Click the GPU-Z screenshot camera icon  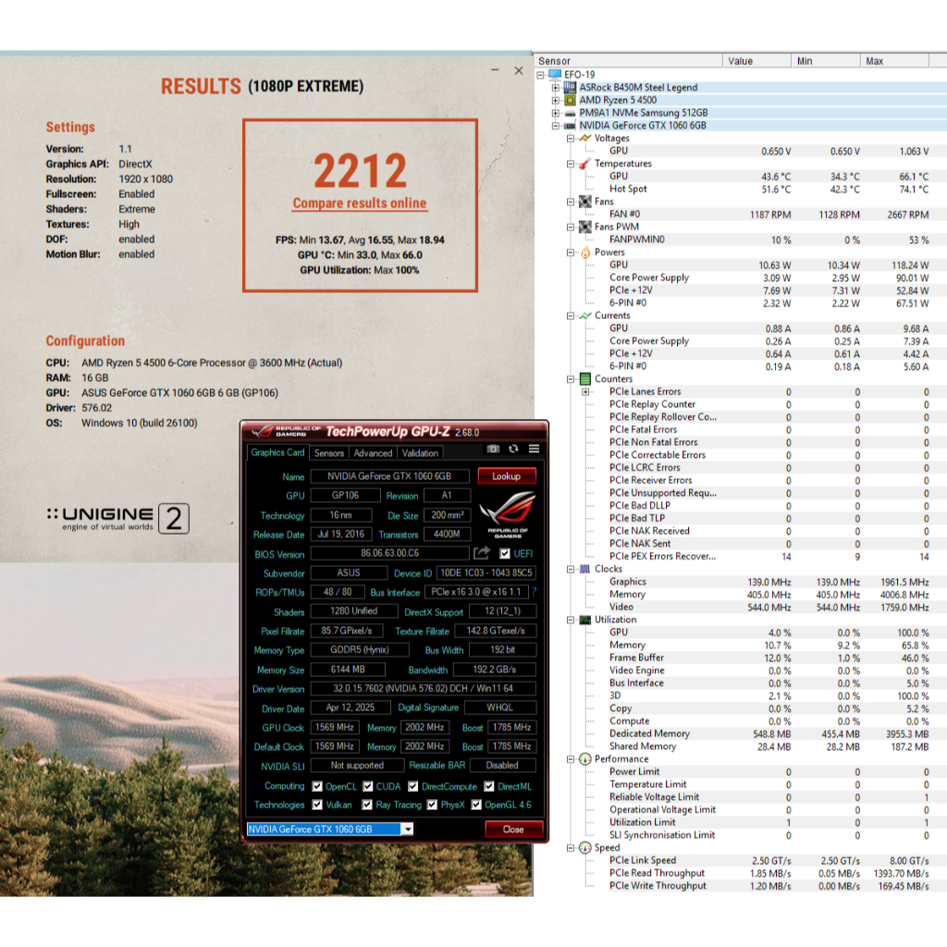(x=493, y=449)
